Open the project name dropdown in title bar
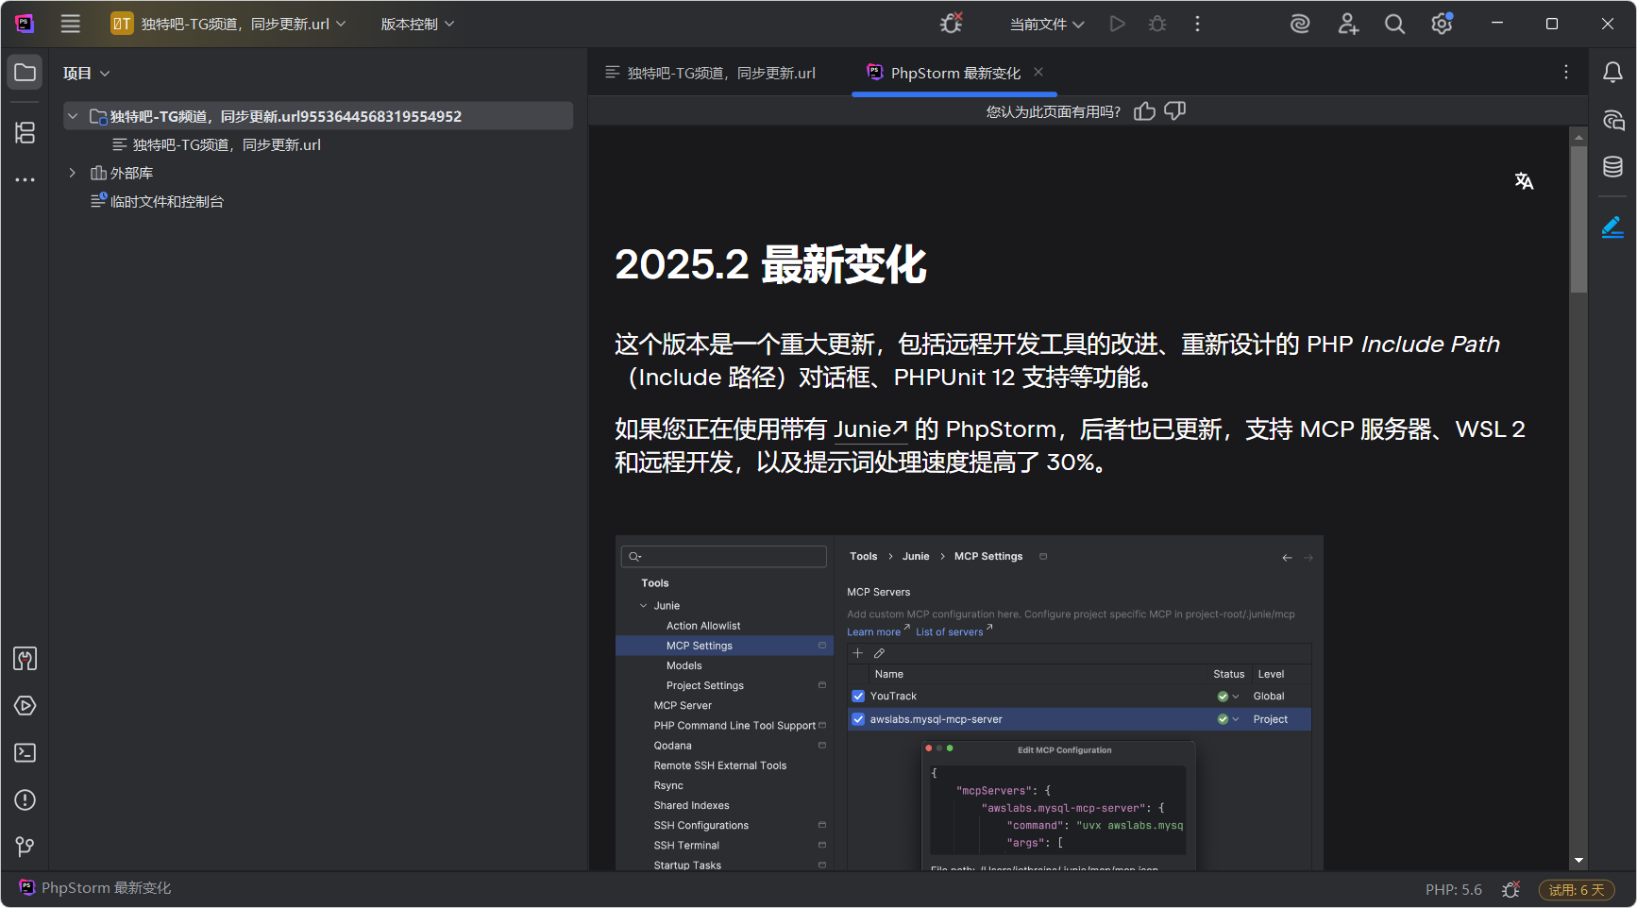The image size is (1637, 908). click(228, 24)
